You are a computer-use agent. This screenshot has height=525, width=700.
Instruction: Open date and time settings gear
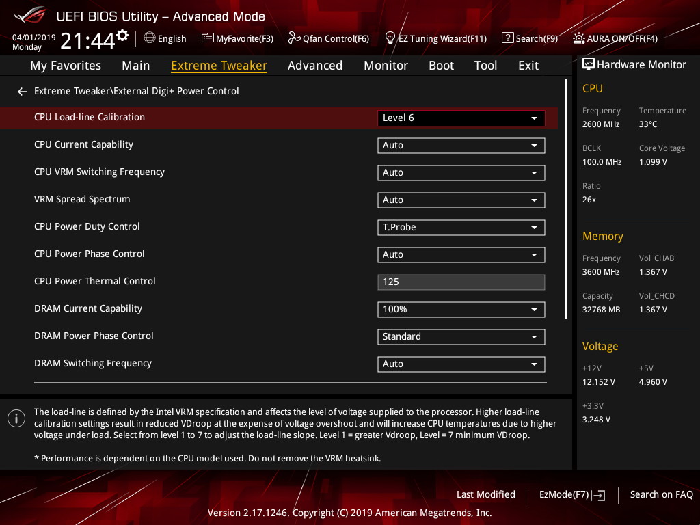122,36
